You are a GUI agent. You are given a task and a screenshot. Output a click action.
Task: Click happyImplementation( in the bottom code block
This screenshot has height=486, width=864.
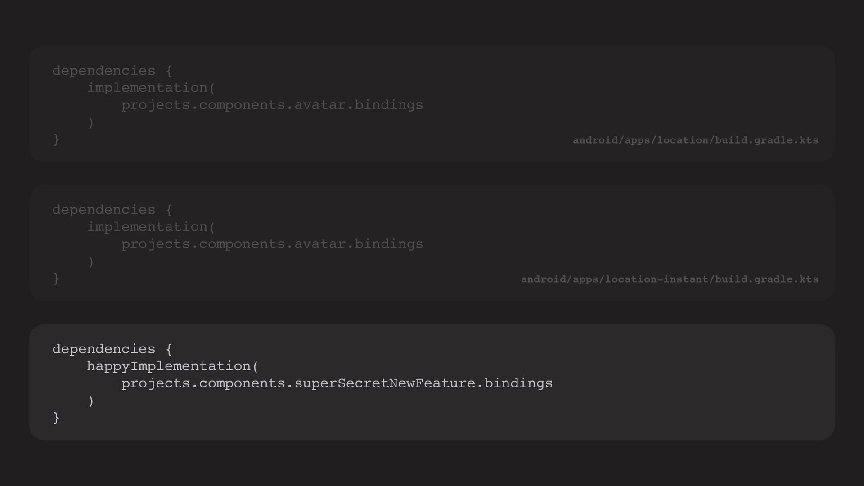[x=173, y=366]
